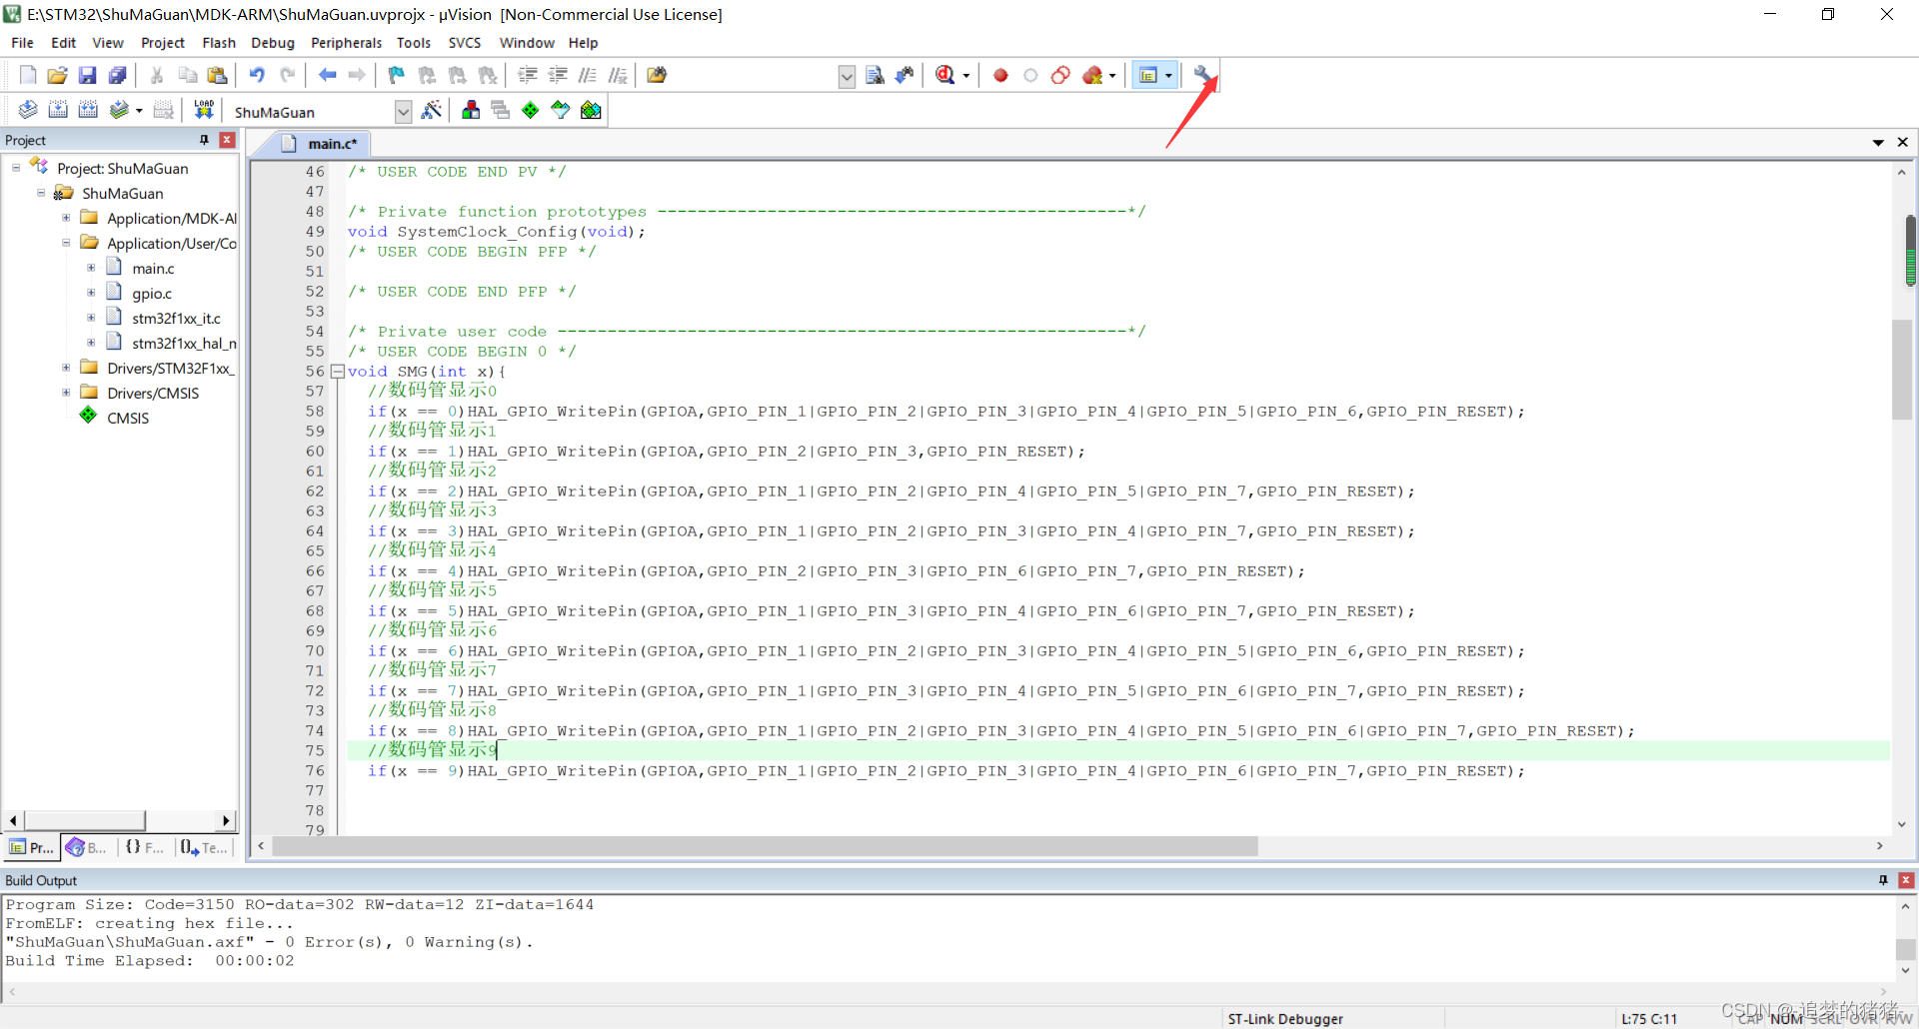Viewport: 1919px width, 1029px height.
Task: Open the Debug menu
Action: (273, 43)
